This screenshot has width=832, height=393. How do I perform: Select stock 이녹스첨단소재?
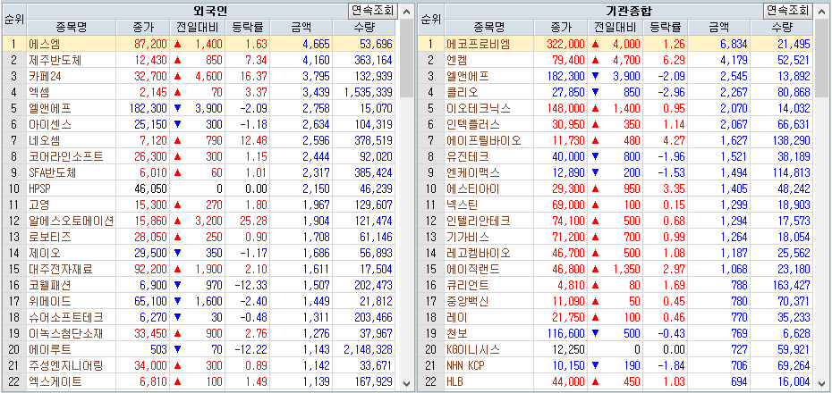point(66,333)
